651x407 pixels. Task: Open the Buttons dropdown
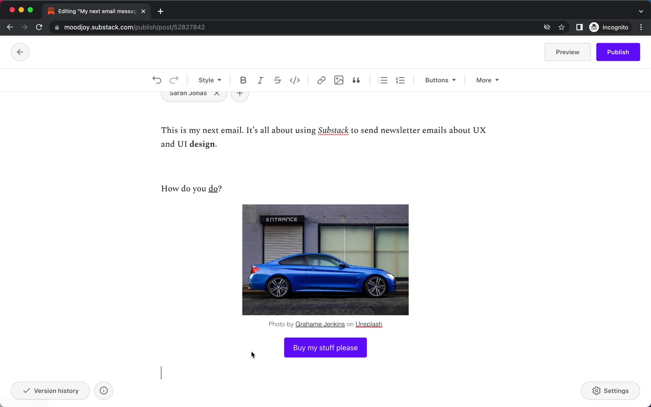click(x=440, y=80)
